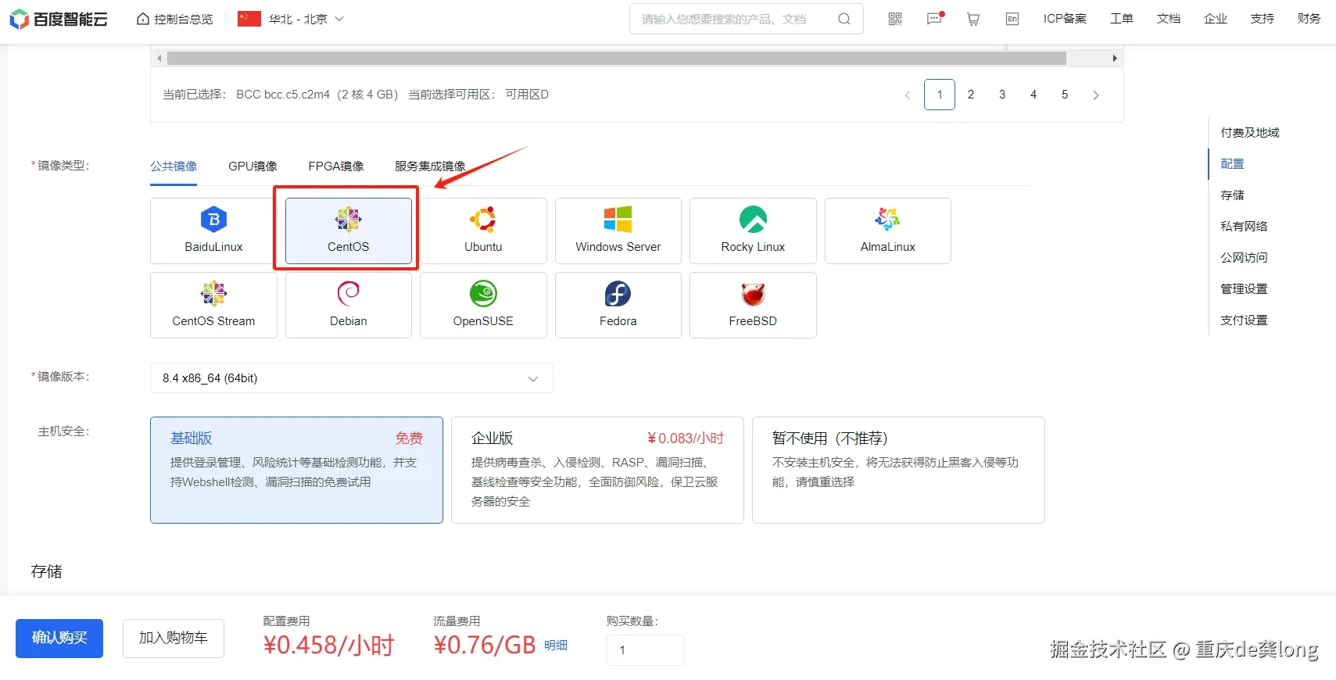This screenshot has width=1336, height=680.
Task: Select page 1 in pagination
Action: (940, 95)
